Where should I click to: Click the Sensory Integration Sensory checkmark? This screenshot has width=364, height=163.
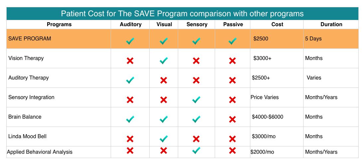coord(196,99)
